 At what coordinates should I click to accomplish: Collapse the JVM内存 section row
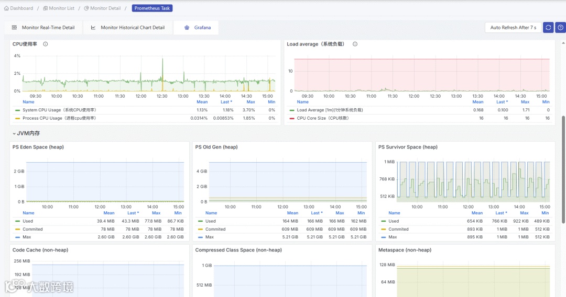[26, 133]
